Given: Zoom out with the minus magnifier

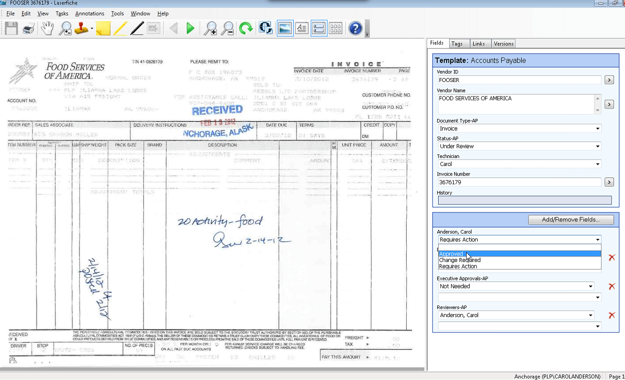Looking at the screenshot, I should point(228,28).
